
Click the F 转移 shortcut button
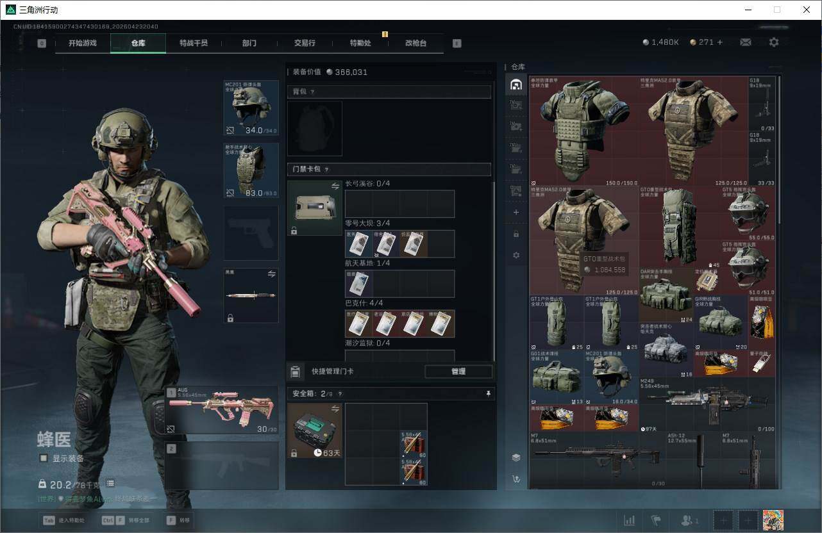pyautogui.click(x=178, y=520)
